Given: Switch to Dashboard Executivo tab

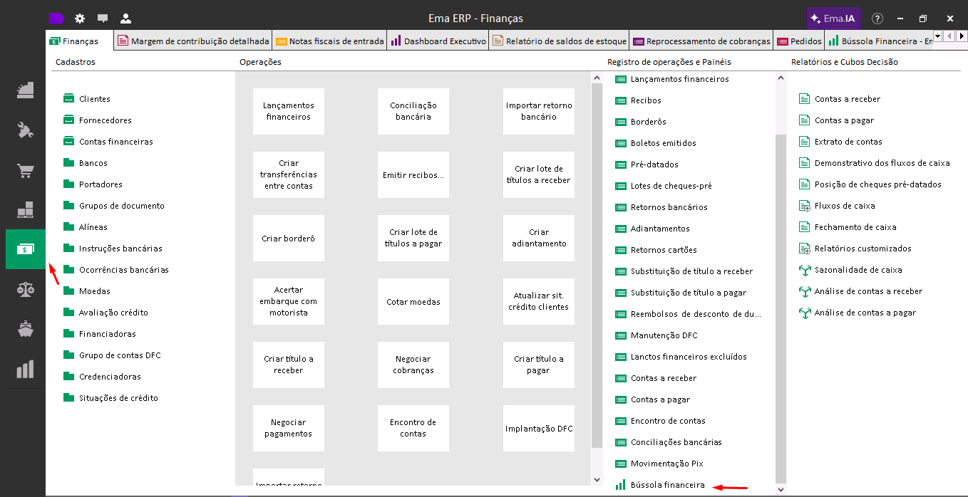Looking at the screenshot, I should coord(438,41).
